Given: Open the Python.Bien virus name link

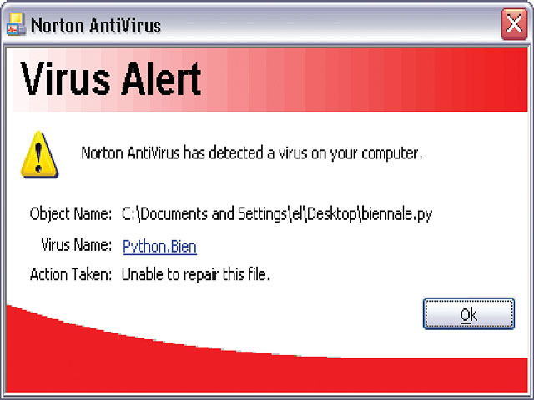Looking at the screenshot, I should (x=159, y=247).
